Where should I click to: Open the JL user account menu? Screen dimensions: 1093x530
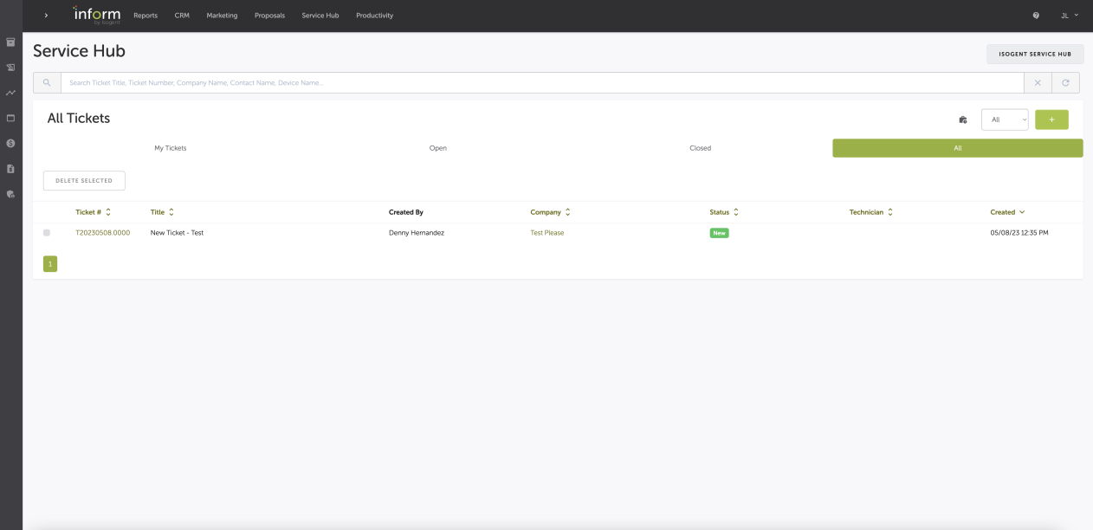click(1070, 16)
